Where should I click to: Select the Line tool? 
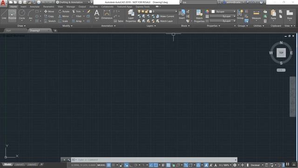[x=4, y=14]
